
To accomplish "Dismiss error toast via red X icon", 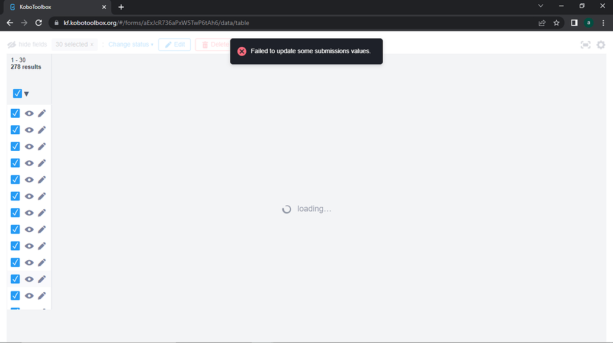I will pyautogui.click(x=242, y=51).
